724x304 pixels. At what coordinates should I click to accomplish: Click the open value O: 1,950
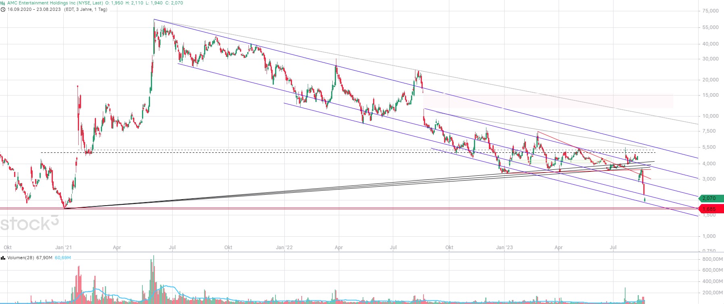[114, 3]
